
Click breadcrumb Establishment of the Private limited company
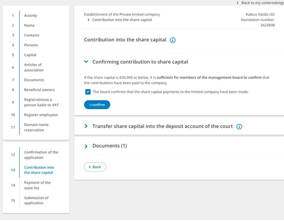click(122, 14)
